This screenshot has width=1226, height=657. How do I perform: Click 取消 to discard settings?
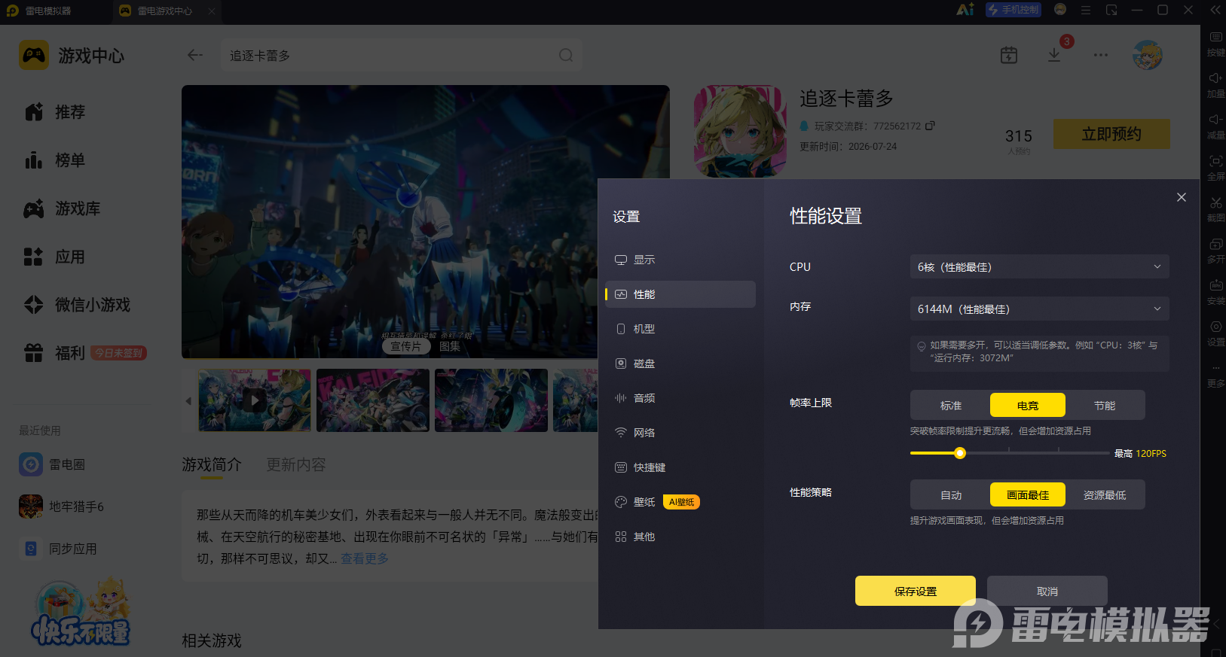tap(1047, 591)
